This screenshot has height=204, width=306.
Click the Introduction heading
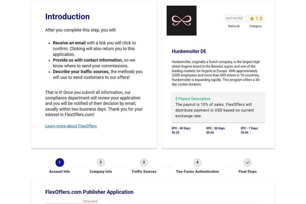pyautogui.click(x=67, y=16)
